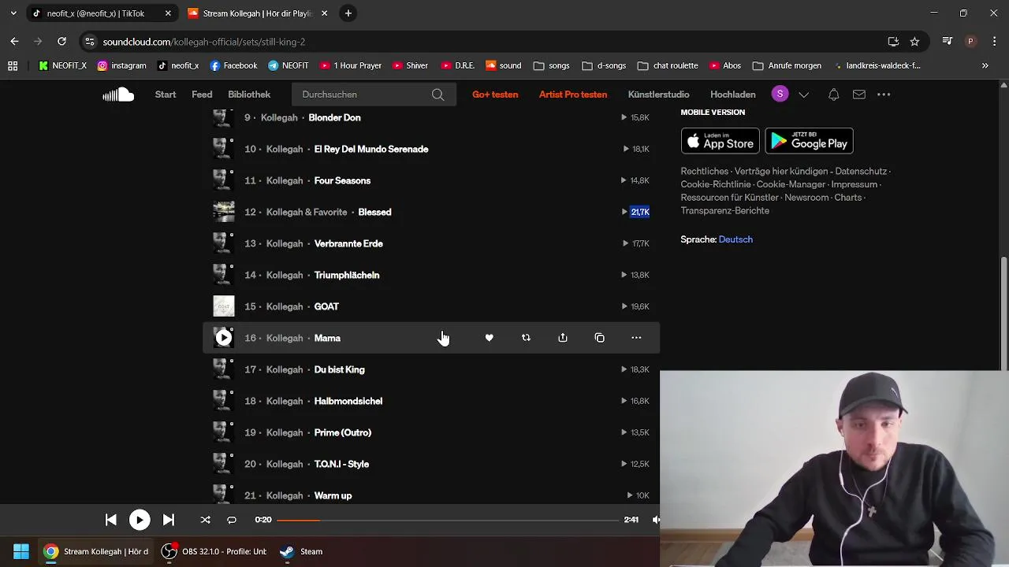Play the track Mama
Image resolution: width=1009 pixels, height=567 pixels.
pos(224,338)
